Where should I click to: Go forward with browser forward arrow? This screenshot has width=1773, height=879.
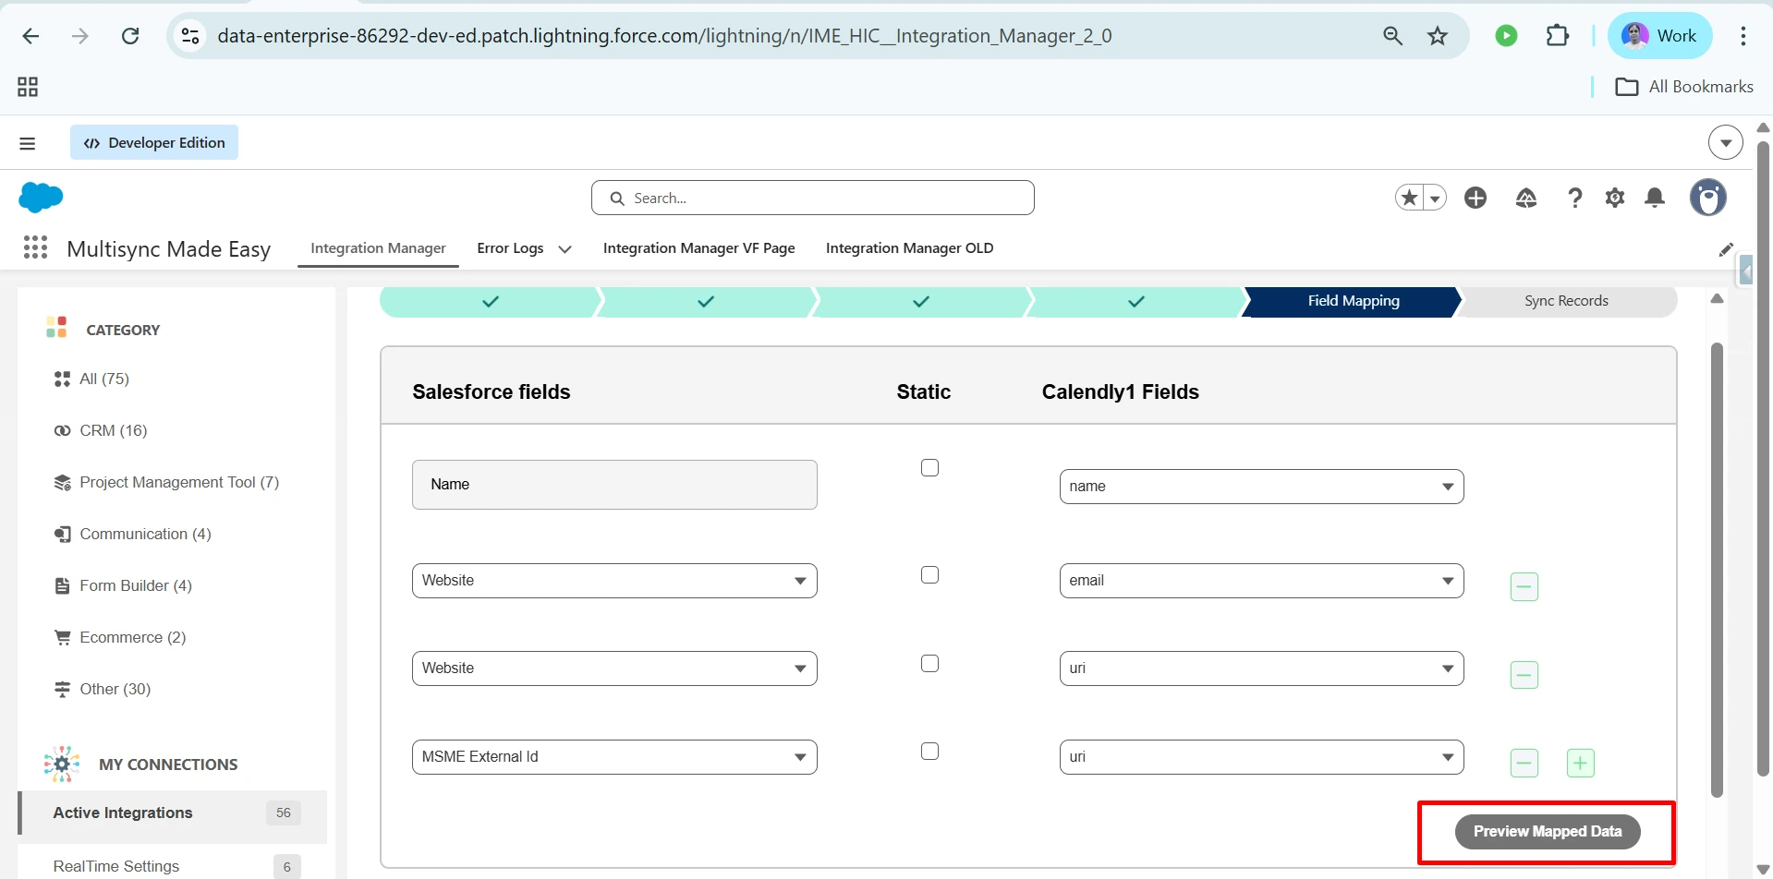[x=80, y=36]
